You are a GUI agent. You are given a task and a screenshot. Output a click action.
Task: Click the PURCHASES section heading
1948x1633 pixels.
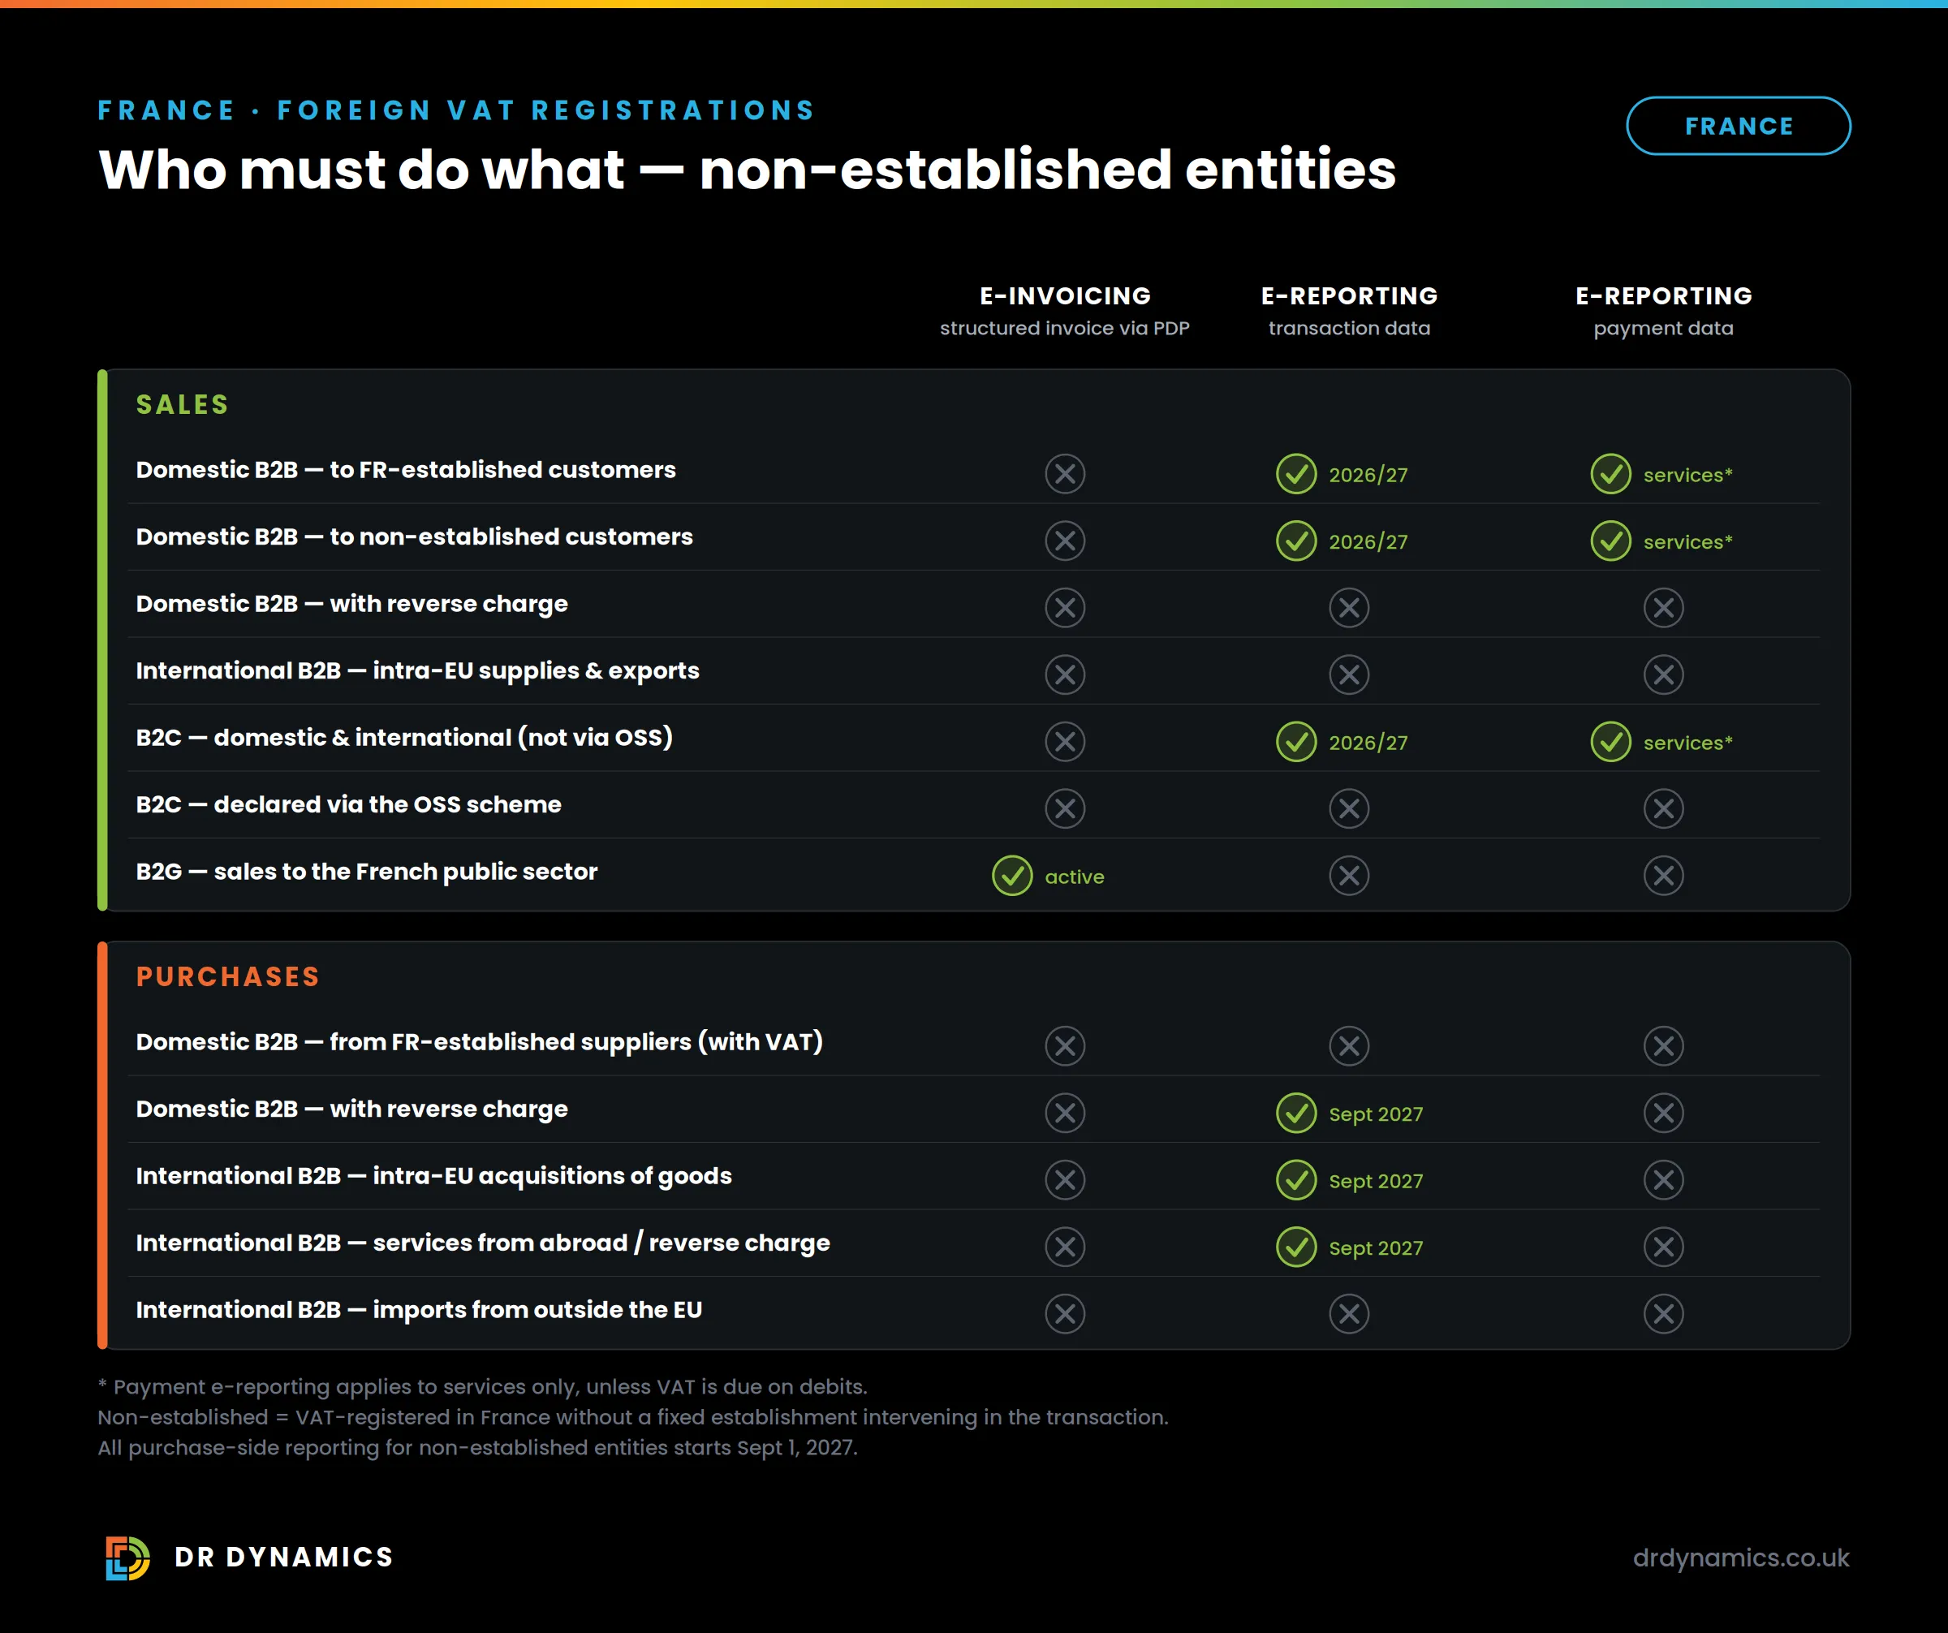(x=227, y=976)
